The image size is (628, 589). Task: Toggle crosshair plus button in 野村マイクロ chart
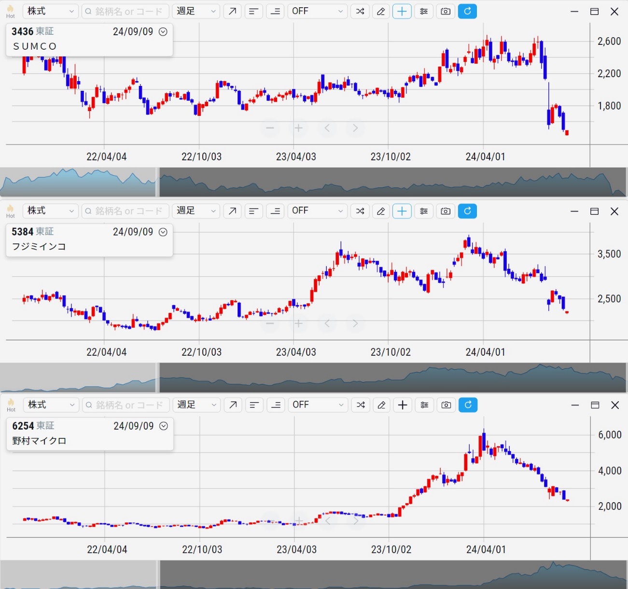click(403, 405)
